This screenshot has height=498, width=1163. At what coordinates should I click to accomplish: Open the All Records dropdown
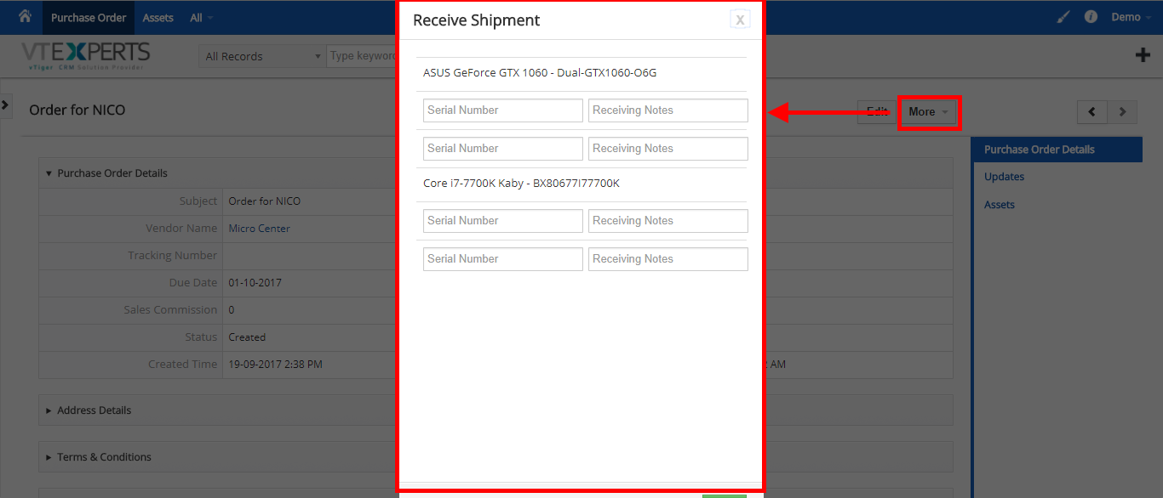coord(262,56)
